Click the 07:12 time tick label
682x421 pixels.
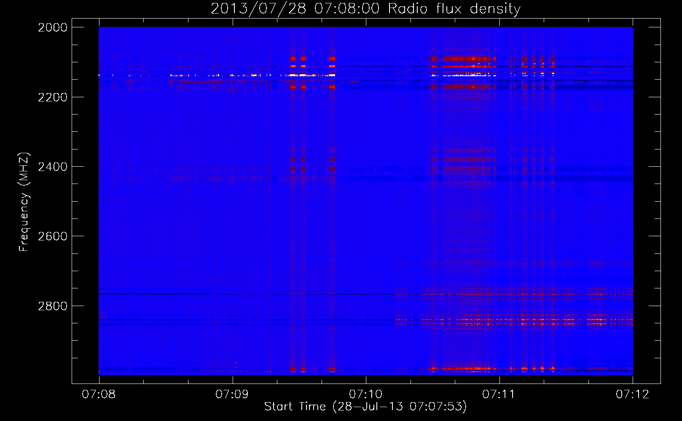tap(633, 394)
